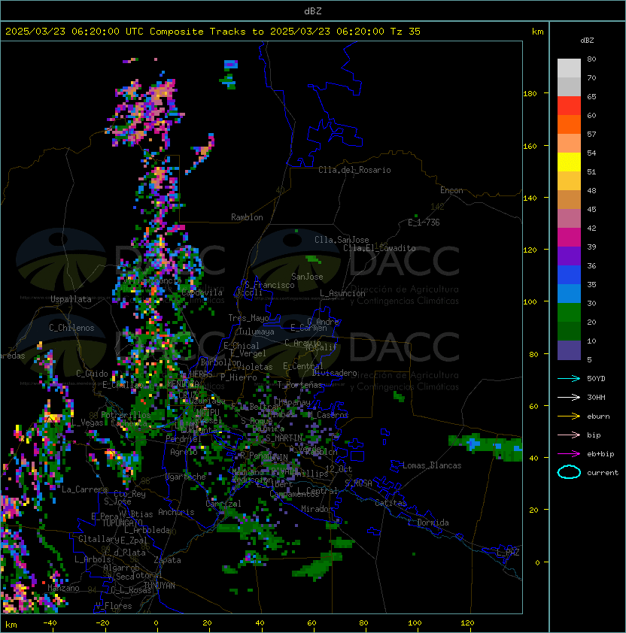Click the 'Tz 35' threshold text in the header
The width and height of the screenshot is (626, 633).
click(406, 32)
